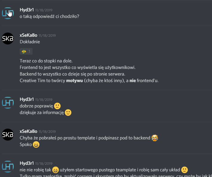Image resolution: width=212 pixels, height=177 pixels.
Task: Click the grinning emoji after "Spoko"
Action: [x=36, y=144]
